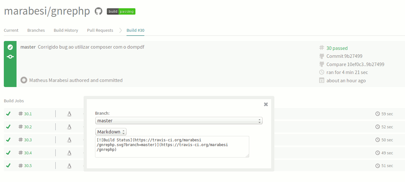Image resolution: width=405 pixels, height=182 pixels.
Task: Open the Pull Requests tab
Action: 100,30
